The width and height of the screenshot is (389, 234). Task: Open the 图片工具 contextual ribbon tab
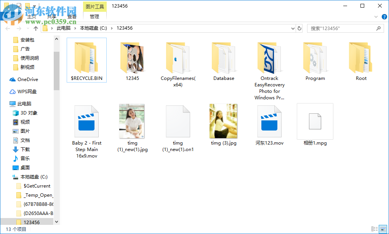(95, 6)
